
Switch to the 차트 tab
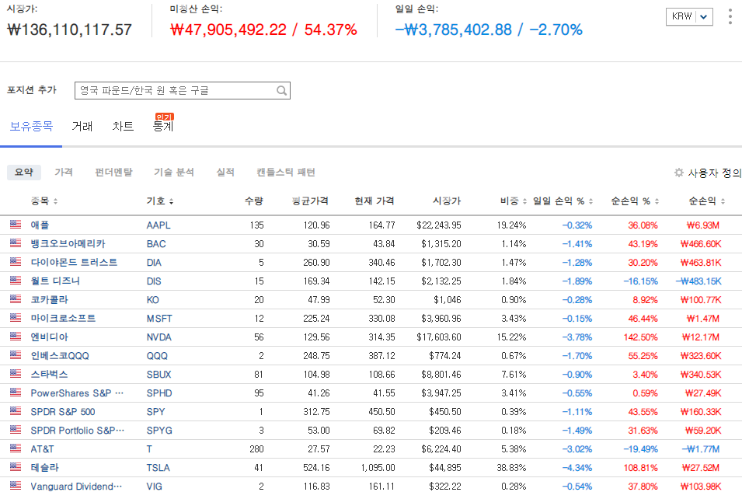[123, 127]
